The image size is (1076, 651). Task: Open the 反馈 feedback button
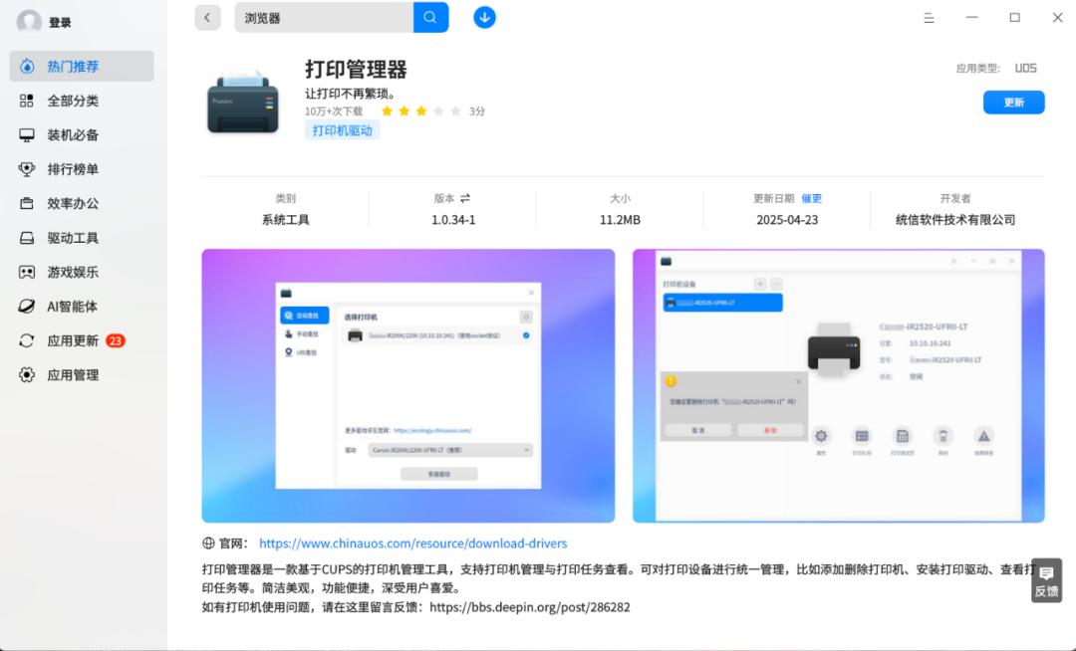point(1046,581)
